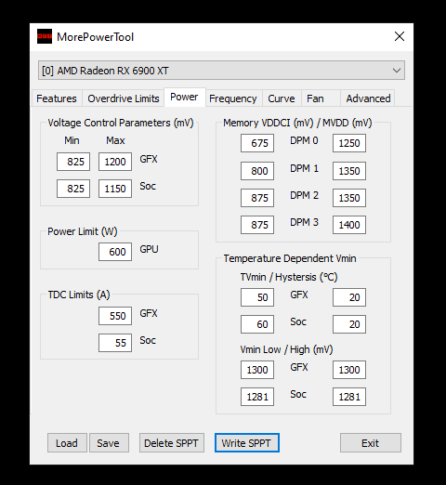
Task: Click the Memory VDDCI / MVDD group label
Action: tap(297, 123)
